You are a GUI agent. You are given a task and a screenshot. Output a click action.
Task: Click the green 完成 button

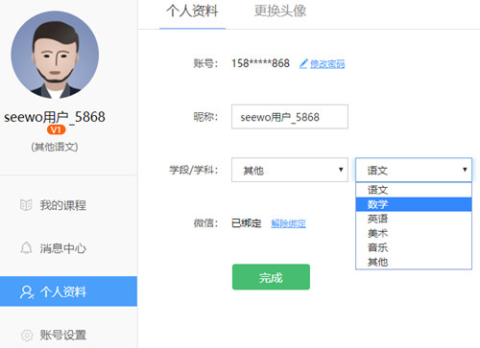271,277
